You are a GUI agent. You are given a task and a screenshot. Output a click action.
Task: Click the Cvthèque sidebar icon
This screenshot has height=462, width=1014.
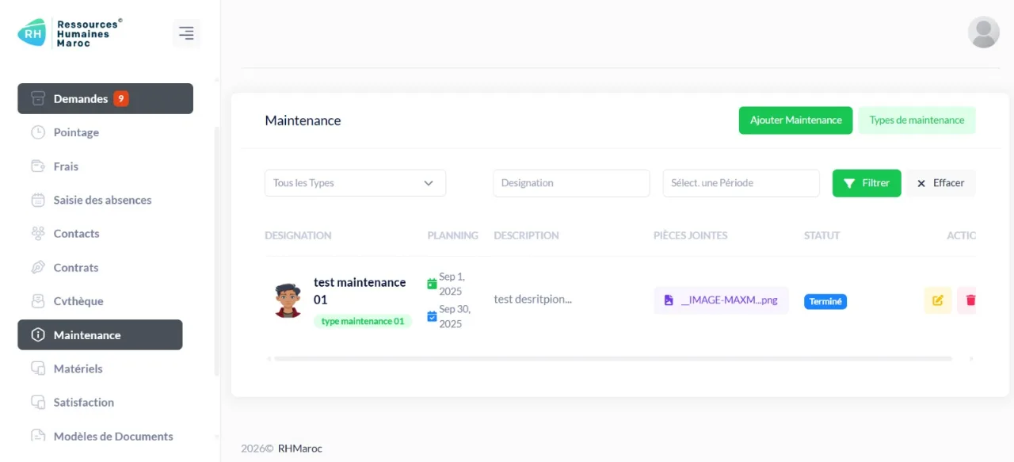point(38,301)
